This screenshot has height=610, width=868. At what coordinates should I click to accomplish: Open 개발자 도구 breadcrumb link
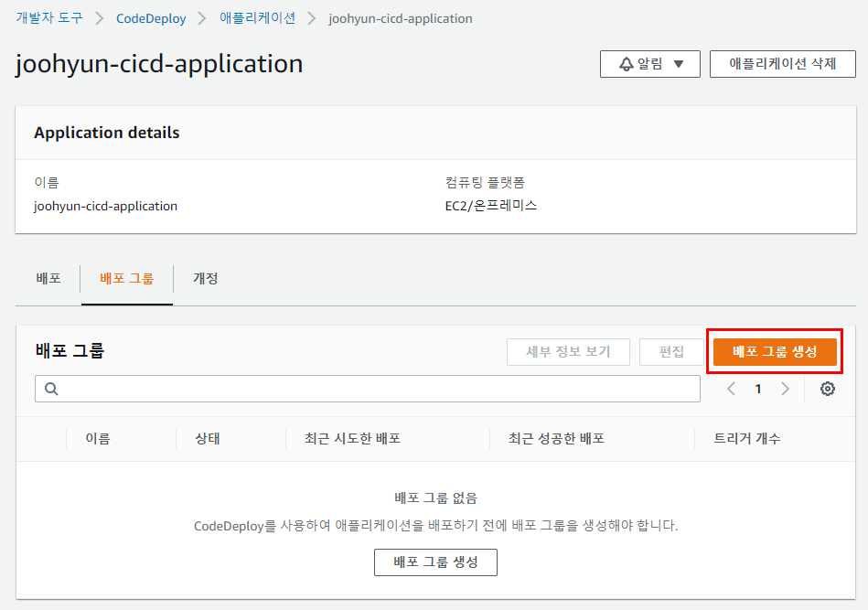click(x=49, y=17)
